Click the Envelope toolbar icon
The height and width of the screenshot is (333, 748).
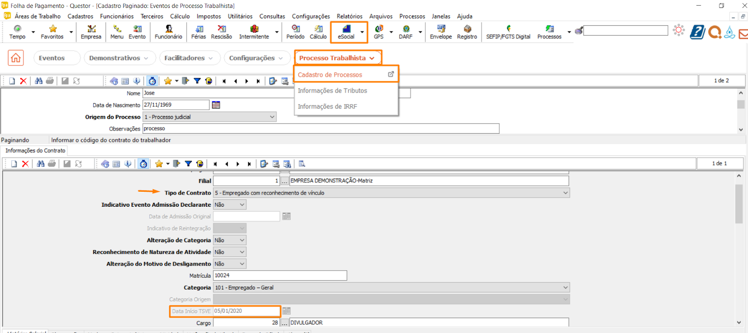(x=441, y=32)
